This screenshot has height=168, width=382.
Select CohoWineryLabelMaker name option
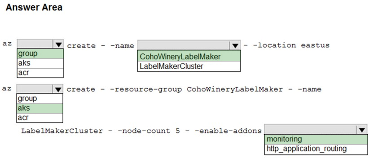[189, 56]
